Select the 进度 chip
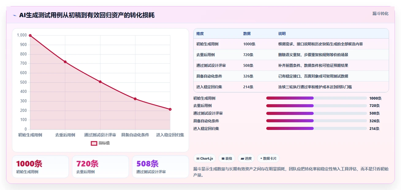This screenshot has height=190, width=401. pyautogui.click(x=246, y=158)
